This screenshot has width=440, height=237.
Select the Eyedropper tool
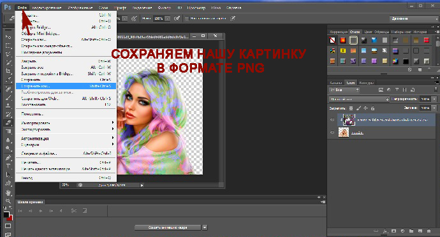click(8, 80)
